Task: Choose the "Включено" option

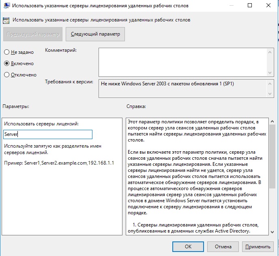Action: 6,63
